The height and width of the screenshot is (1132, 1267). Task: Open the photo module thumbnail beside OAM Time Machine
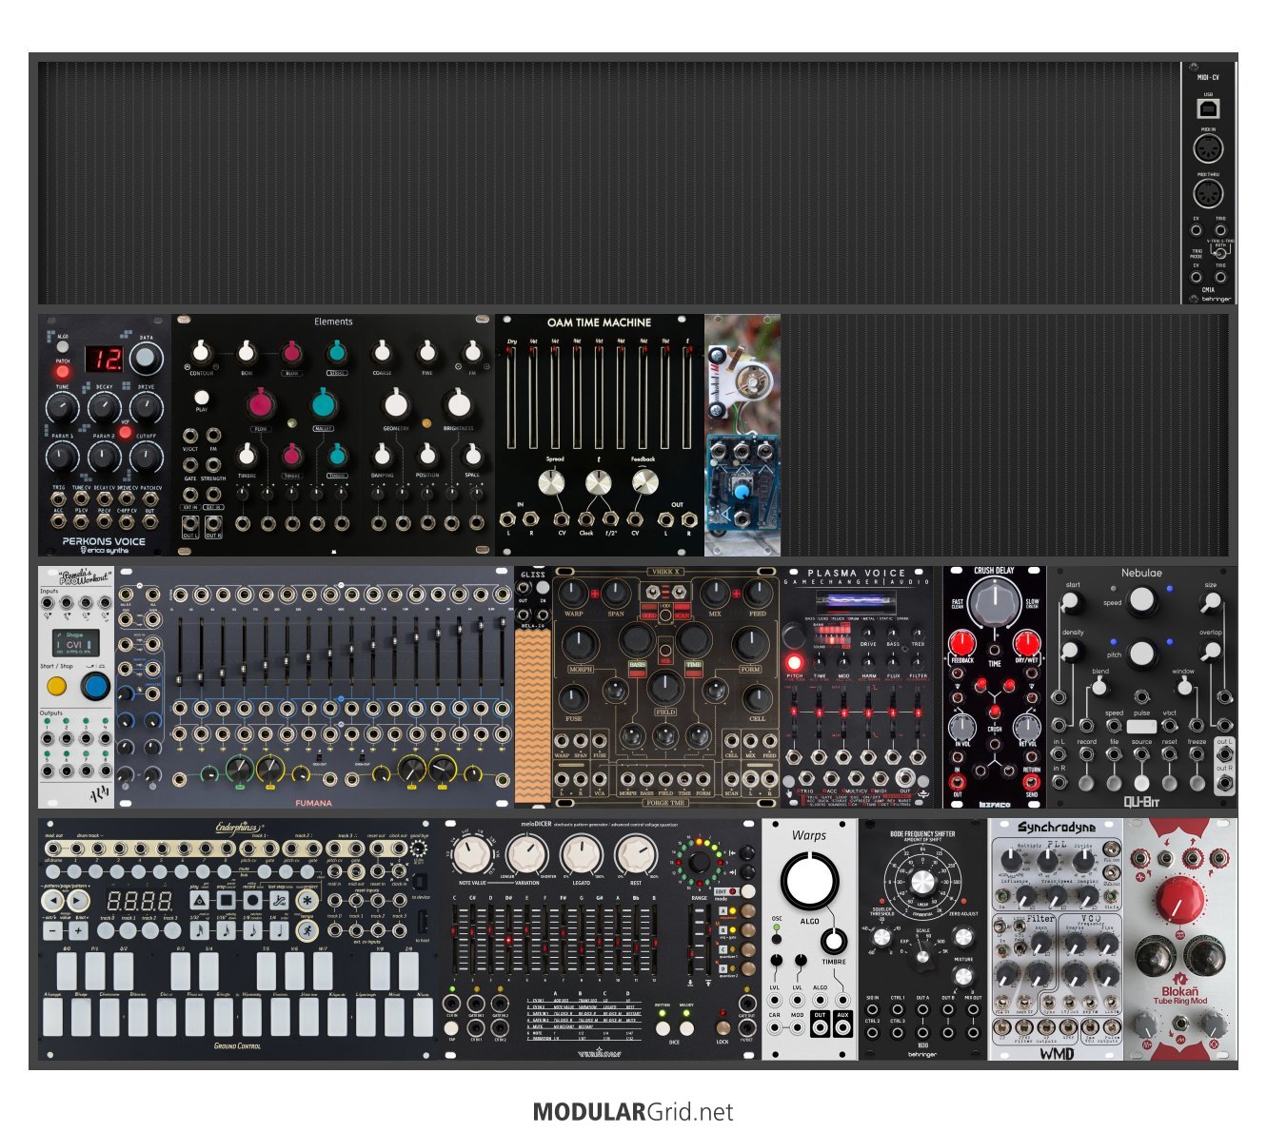[x=742, y=436]
